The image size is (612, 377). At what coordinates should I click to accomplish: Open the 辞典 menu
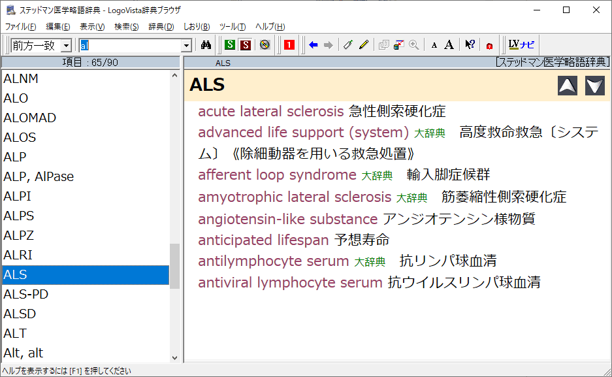pyautogui.click(x=161, y=27)
